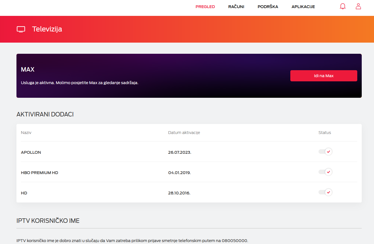
Task: Click the Idi na Max button
Action: 324,76
